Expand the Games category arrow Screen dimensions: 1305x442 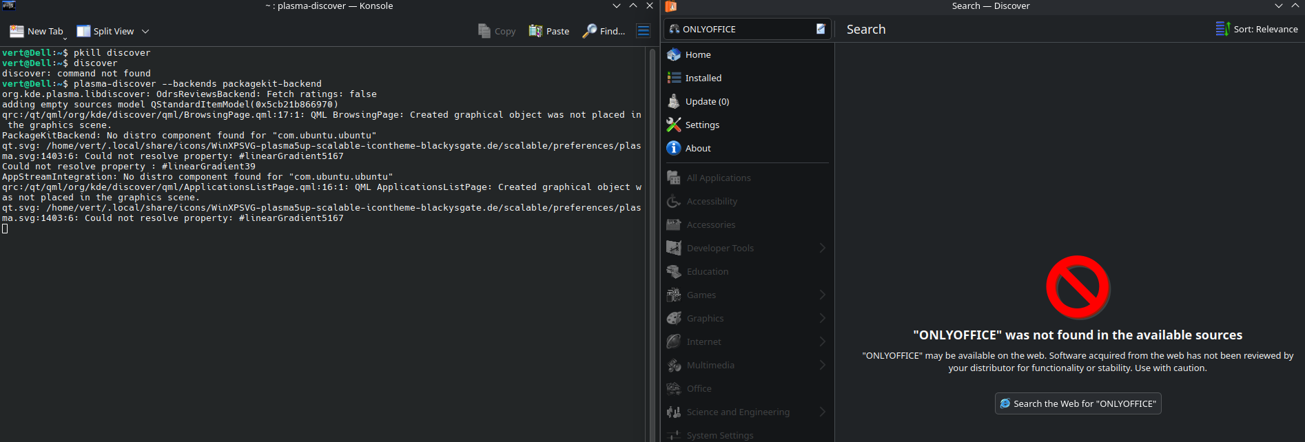tap(822, 295)
